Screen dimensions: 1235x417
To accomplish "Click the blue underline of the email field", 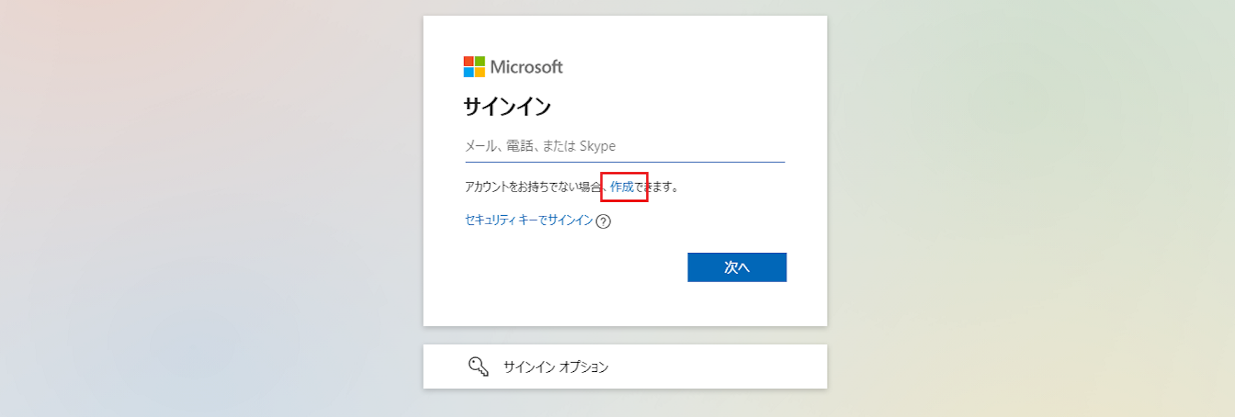I will (x=624, y=162).
